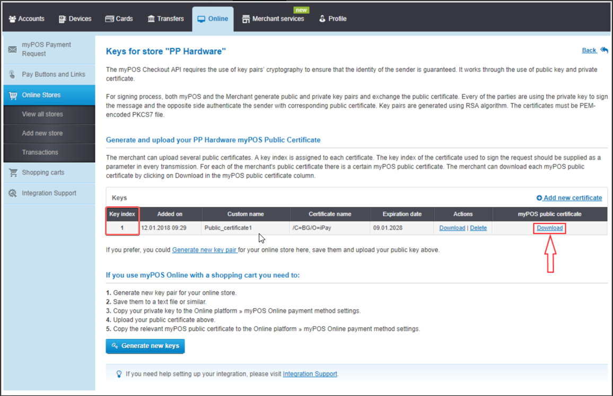Open Integration Support in the sidebar
613x396 pixels.
tap(49, 193)
